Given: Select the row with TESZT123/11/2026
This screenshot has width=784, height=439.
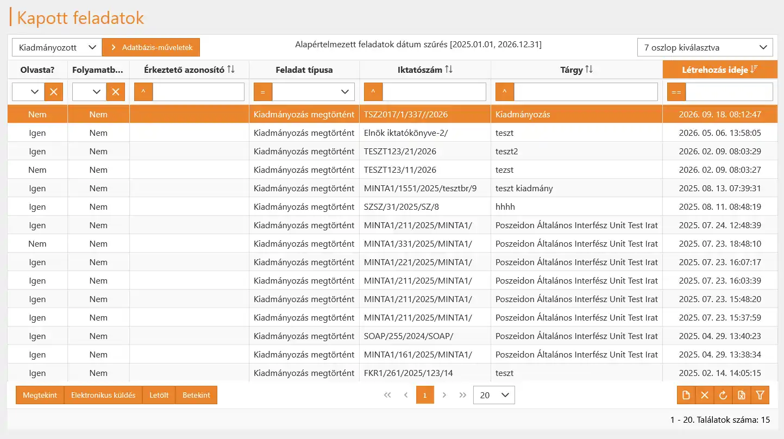Looking at the screenshot, I should (392, 170).
